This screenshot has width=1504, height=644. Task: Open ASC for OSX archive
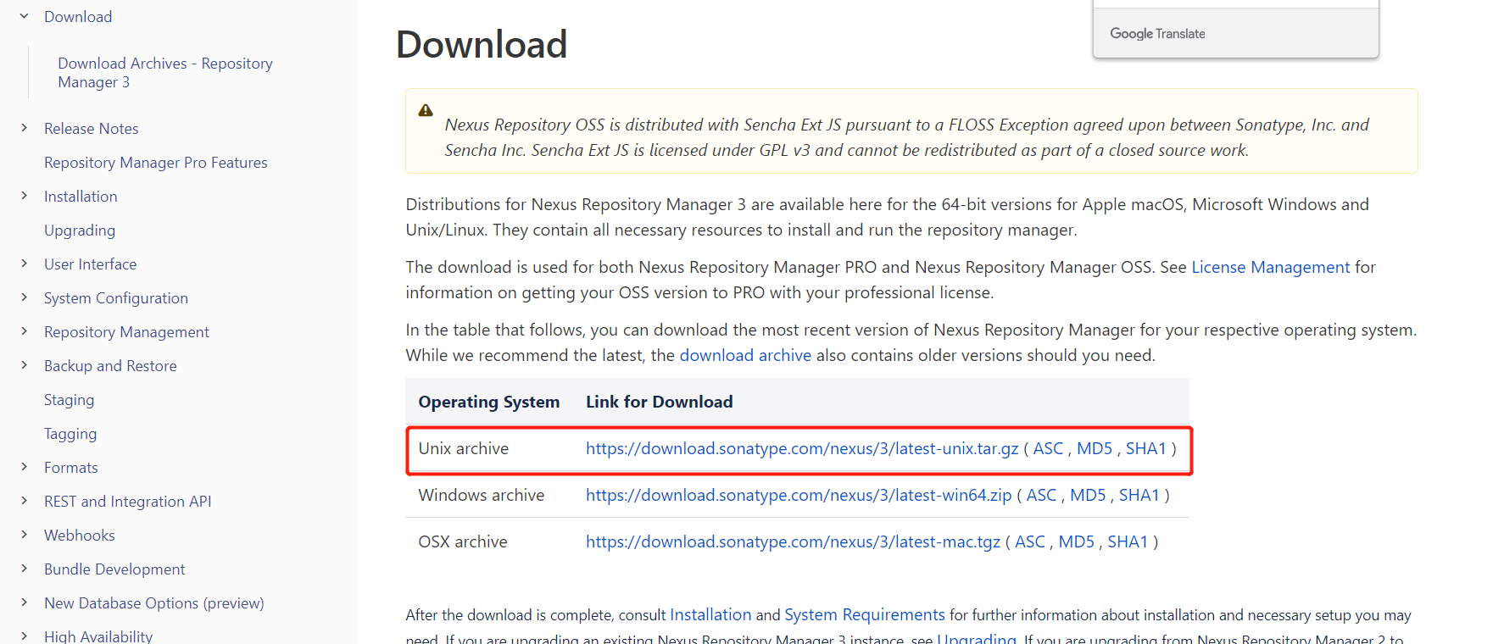(1030, 541)
